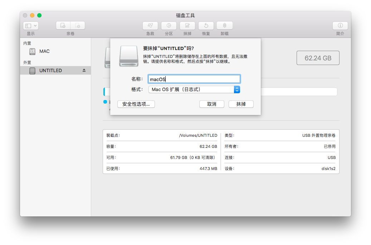The image size is (371, 245).
Task: Click the 磁盘工具 window title
Action: [185, 15]
